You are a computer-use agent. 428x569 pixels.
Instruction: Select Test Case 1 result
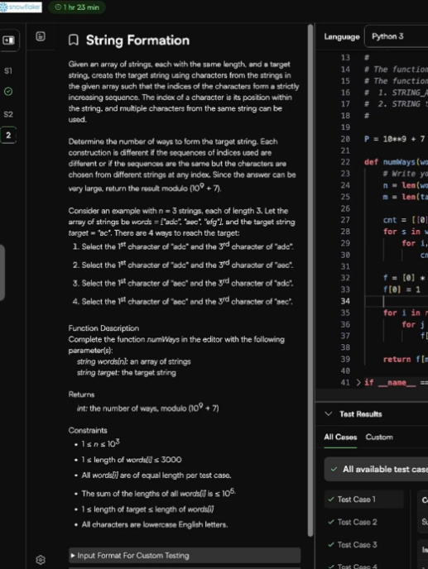pos(364,500)
